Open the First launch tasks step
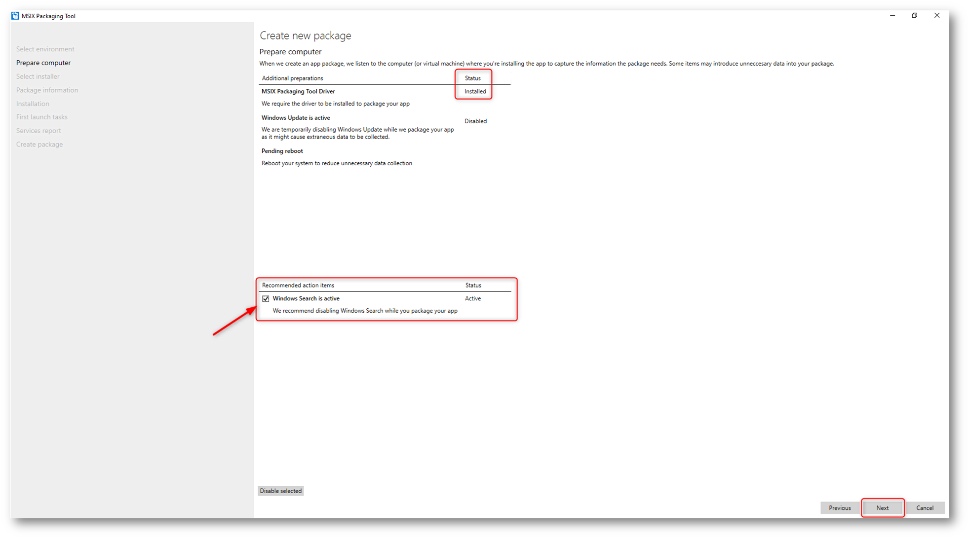This screenshot has height=539, width=970. click(x=41, y=117)
